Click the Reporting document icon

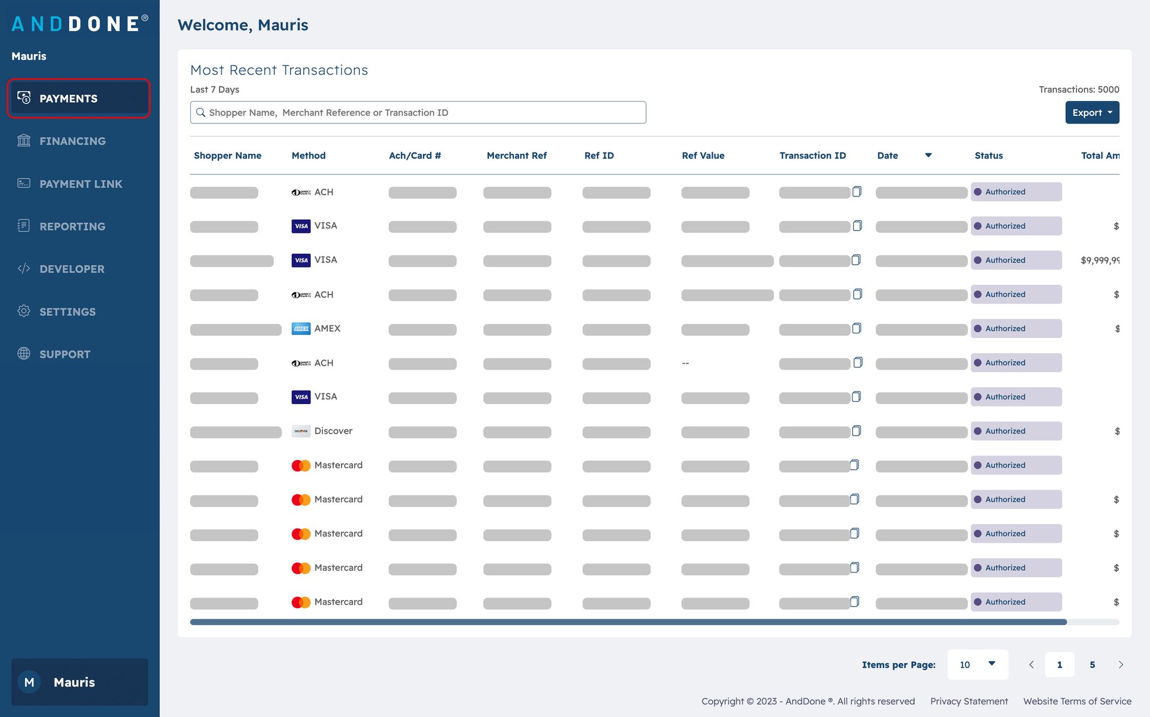tap(23, 226)
